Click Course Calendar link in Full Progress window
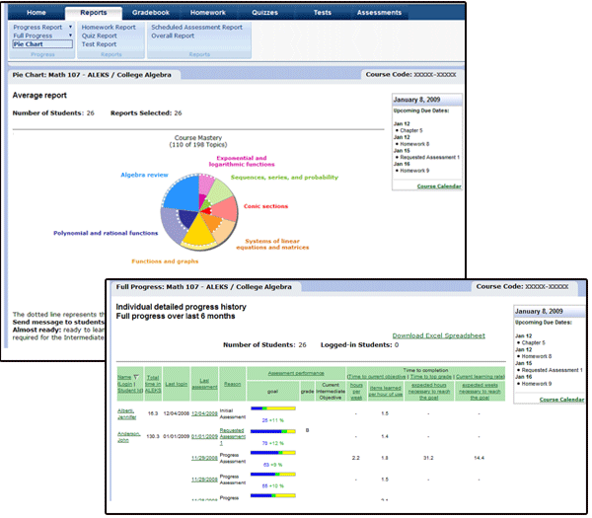The height and width of the screenshot is (518, 592). pyautogui.click(x=561, y=399)
